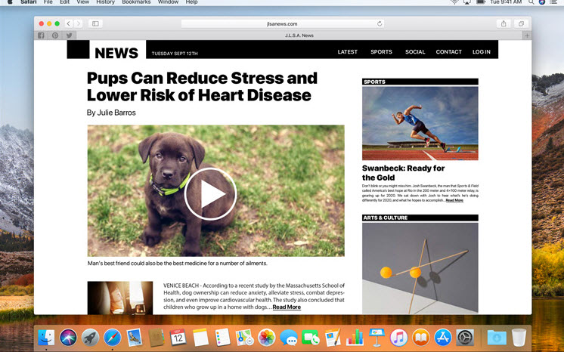This screenshot has width=564, height=352.
Task: Click the LOG IN link
Action: click(x=481, y=52)
